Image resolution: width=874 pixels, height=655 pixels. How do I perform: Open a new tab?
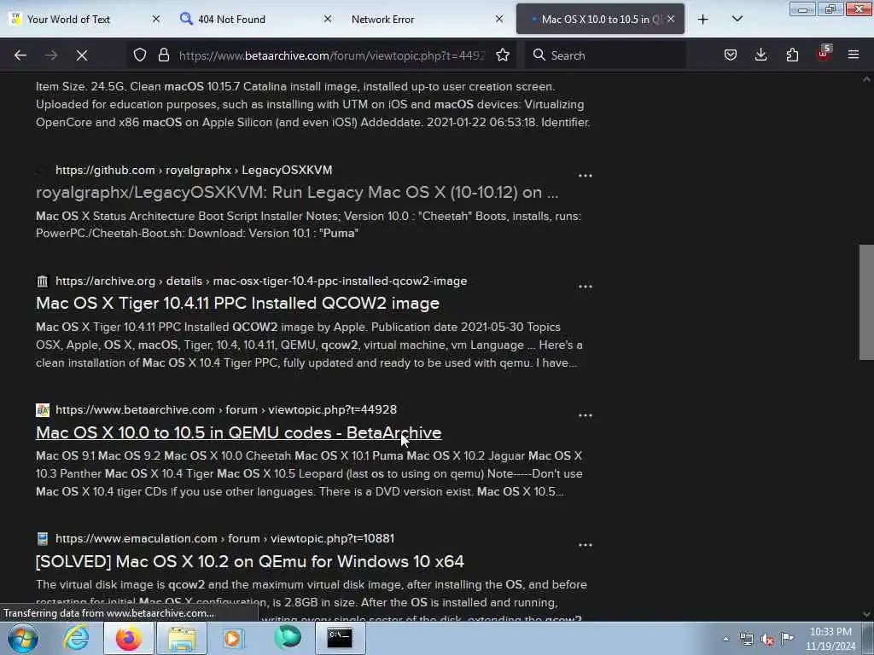[x=703, y=20]
